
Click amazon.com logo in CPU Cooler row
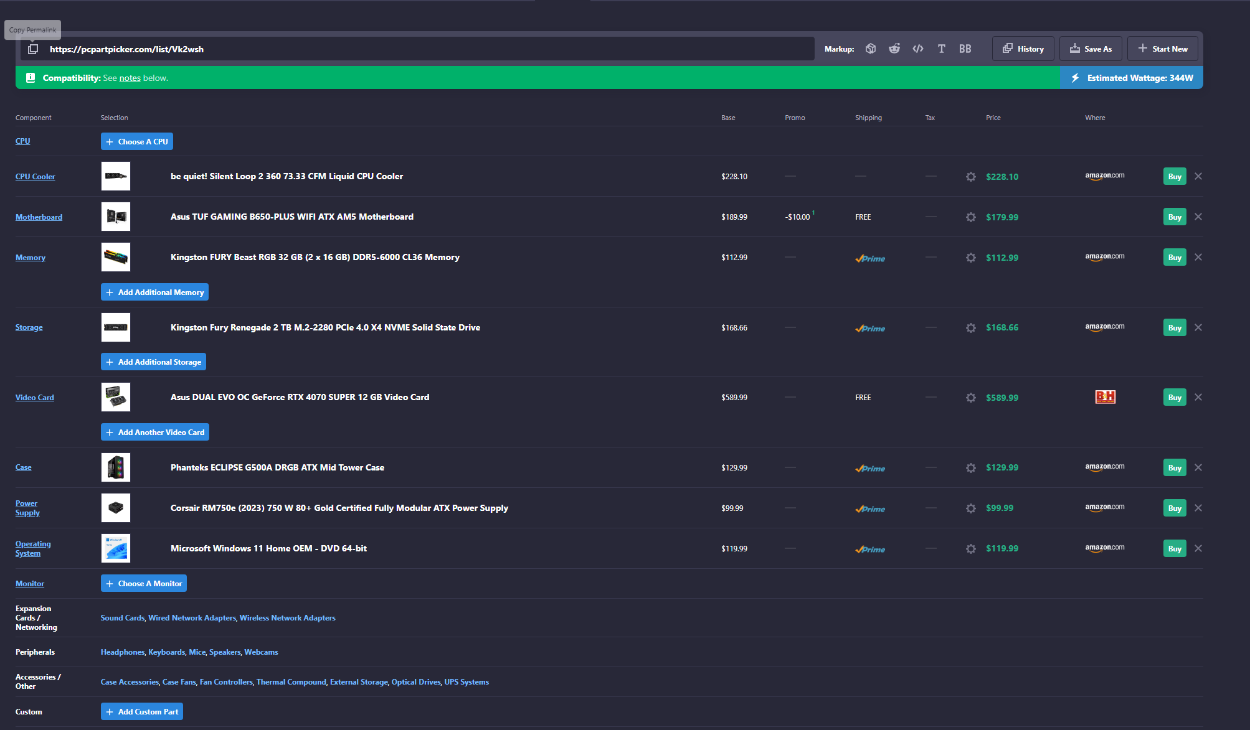point(1105,176)
